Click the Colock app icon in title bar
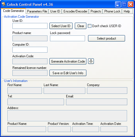Screen dimensions: 135x137 pyautogui.click(x=4, y=4)
